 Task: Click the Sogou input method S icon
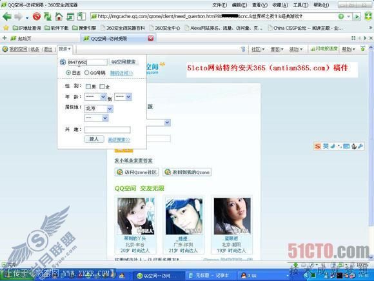(317, 146)
